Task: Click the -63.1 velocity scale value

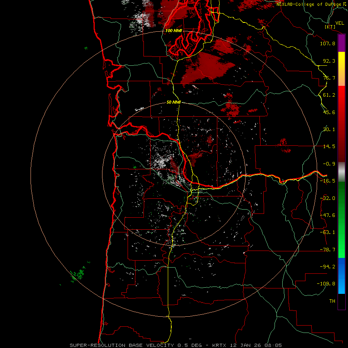Action: click(x=328, y=232)
